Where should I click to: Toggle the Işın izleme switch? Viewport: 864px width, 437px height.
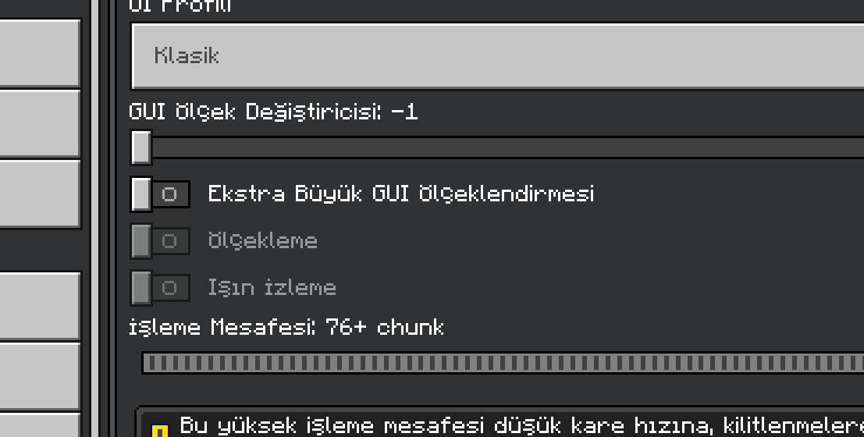click(160, 288)
